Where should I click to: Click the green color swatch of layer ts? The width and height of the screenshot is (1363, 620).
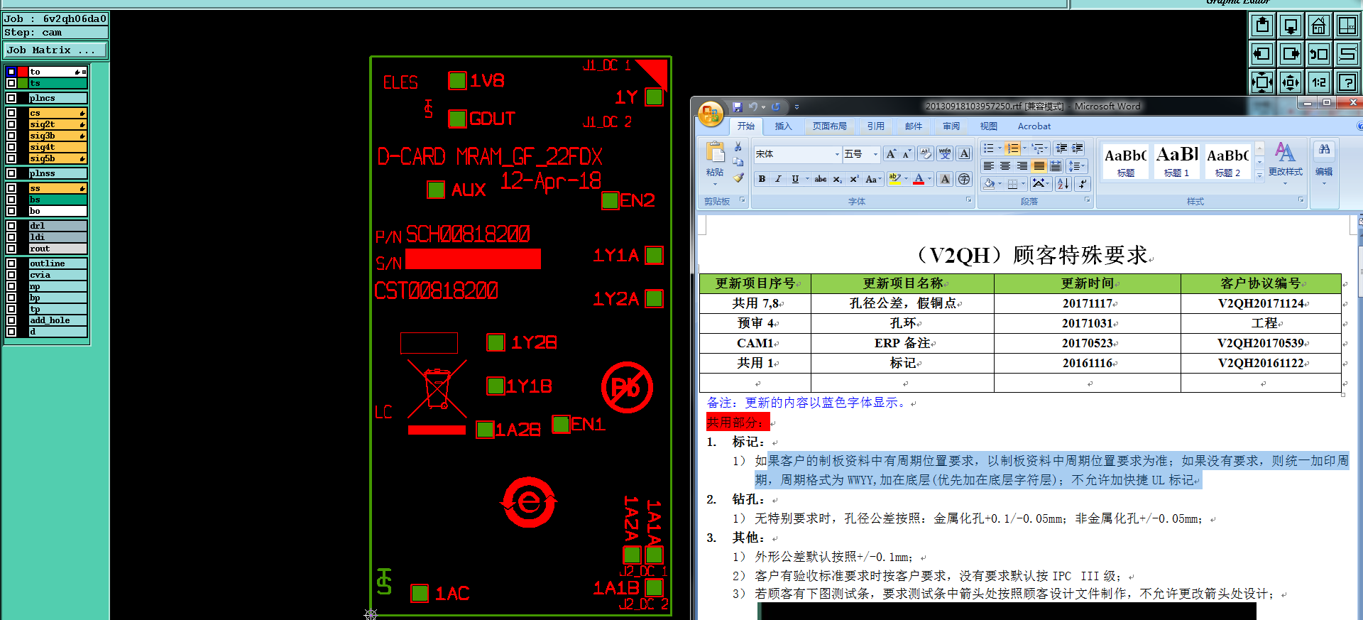pyautogui.click(x=23, y=83)
